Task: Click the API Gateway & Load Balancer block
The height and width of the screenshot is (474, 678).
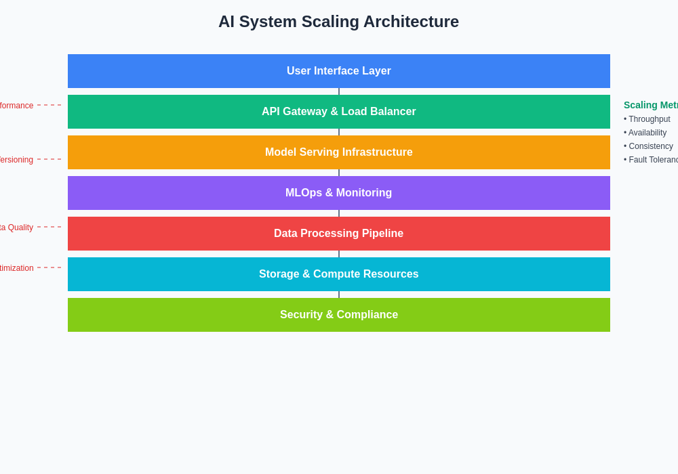Action: coord(338,112)
